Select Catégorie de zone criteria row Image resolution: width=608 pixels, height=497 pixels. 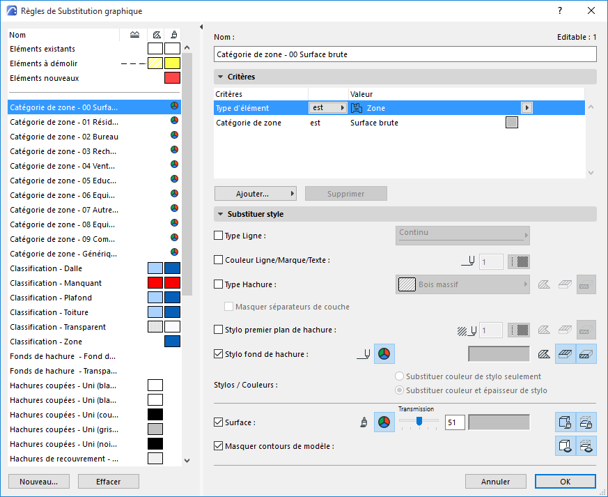coord(399,123)
